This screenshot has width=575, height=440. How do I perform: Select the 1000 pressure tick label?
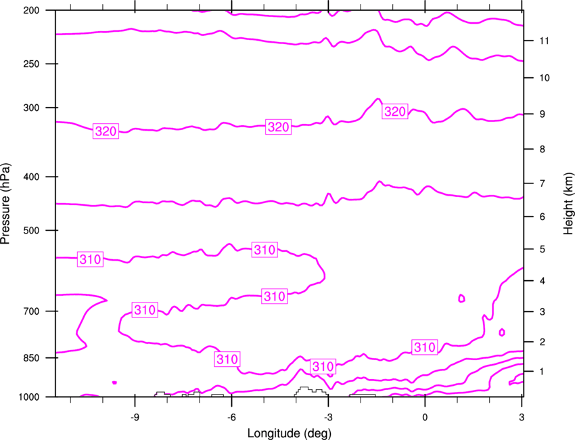point(29,397)
